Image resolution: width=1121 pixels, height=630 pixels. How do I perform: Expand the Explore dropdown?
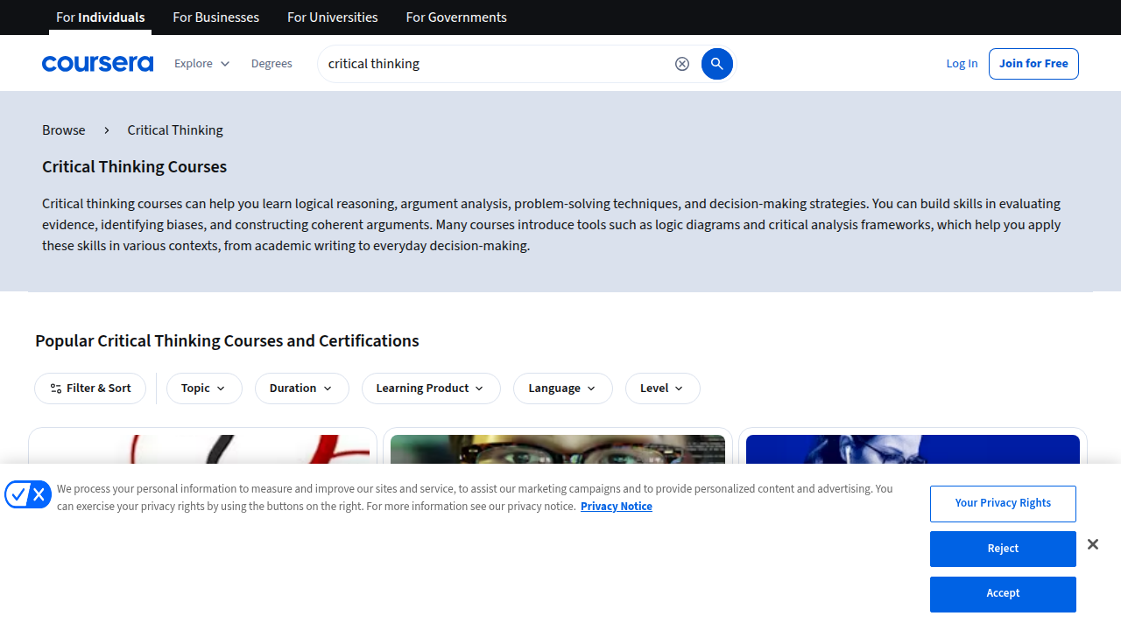point(201,64)
